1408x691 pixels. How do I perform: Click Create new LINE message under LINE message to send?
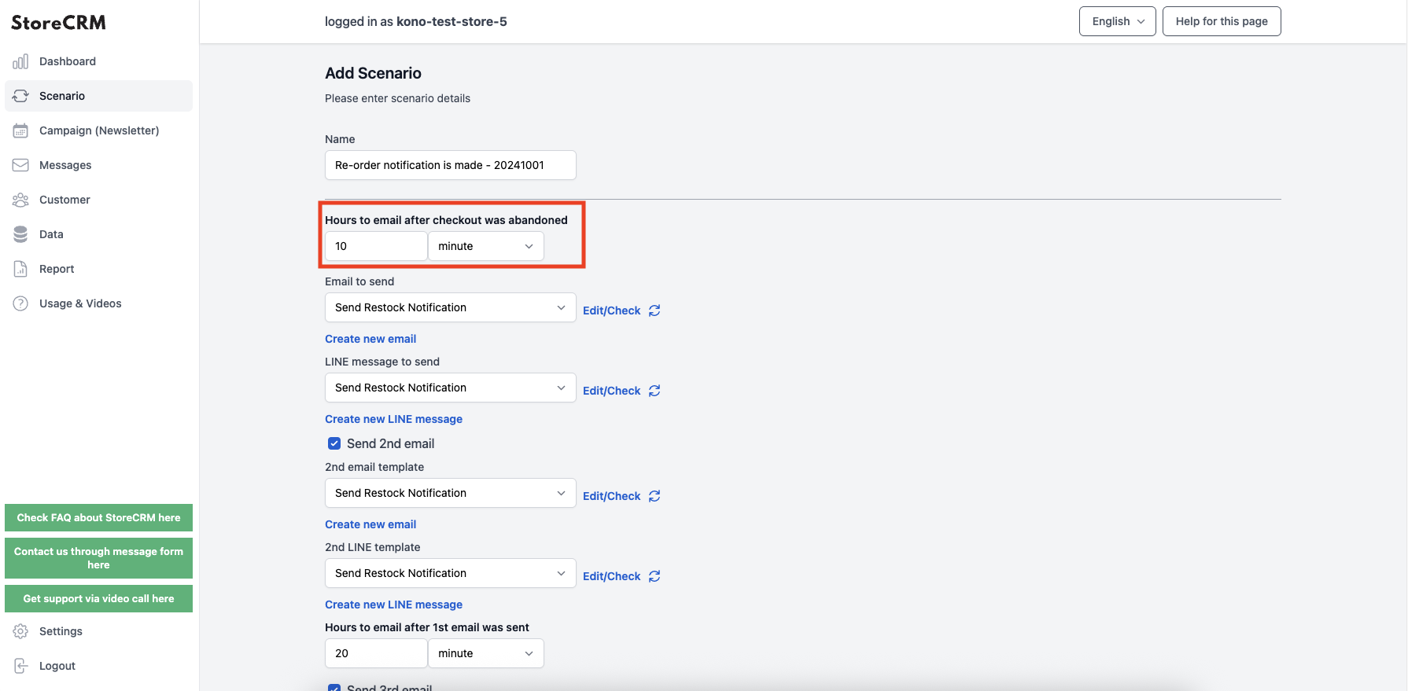(393, 419)
